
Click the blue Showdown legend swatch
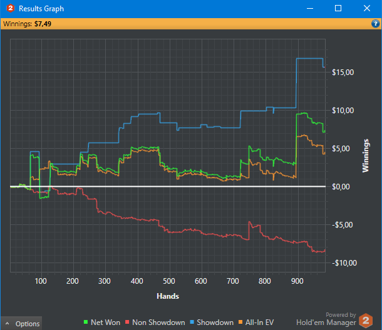[192, 322]
